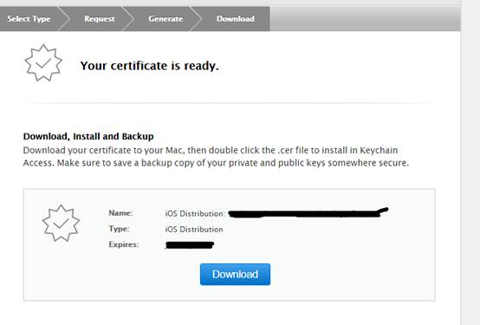The height and width of the screenshot is (325, 480).
Task: Go to the Select Type step
Action: click(x=29, y=19)
